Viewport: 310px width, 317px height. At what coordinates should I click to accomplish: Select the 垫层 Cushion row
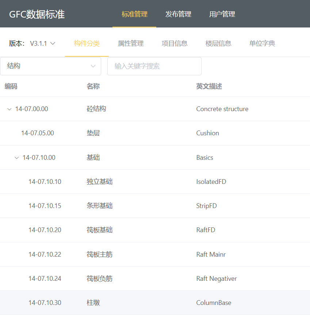coord(110,133)
